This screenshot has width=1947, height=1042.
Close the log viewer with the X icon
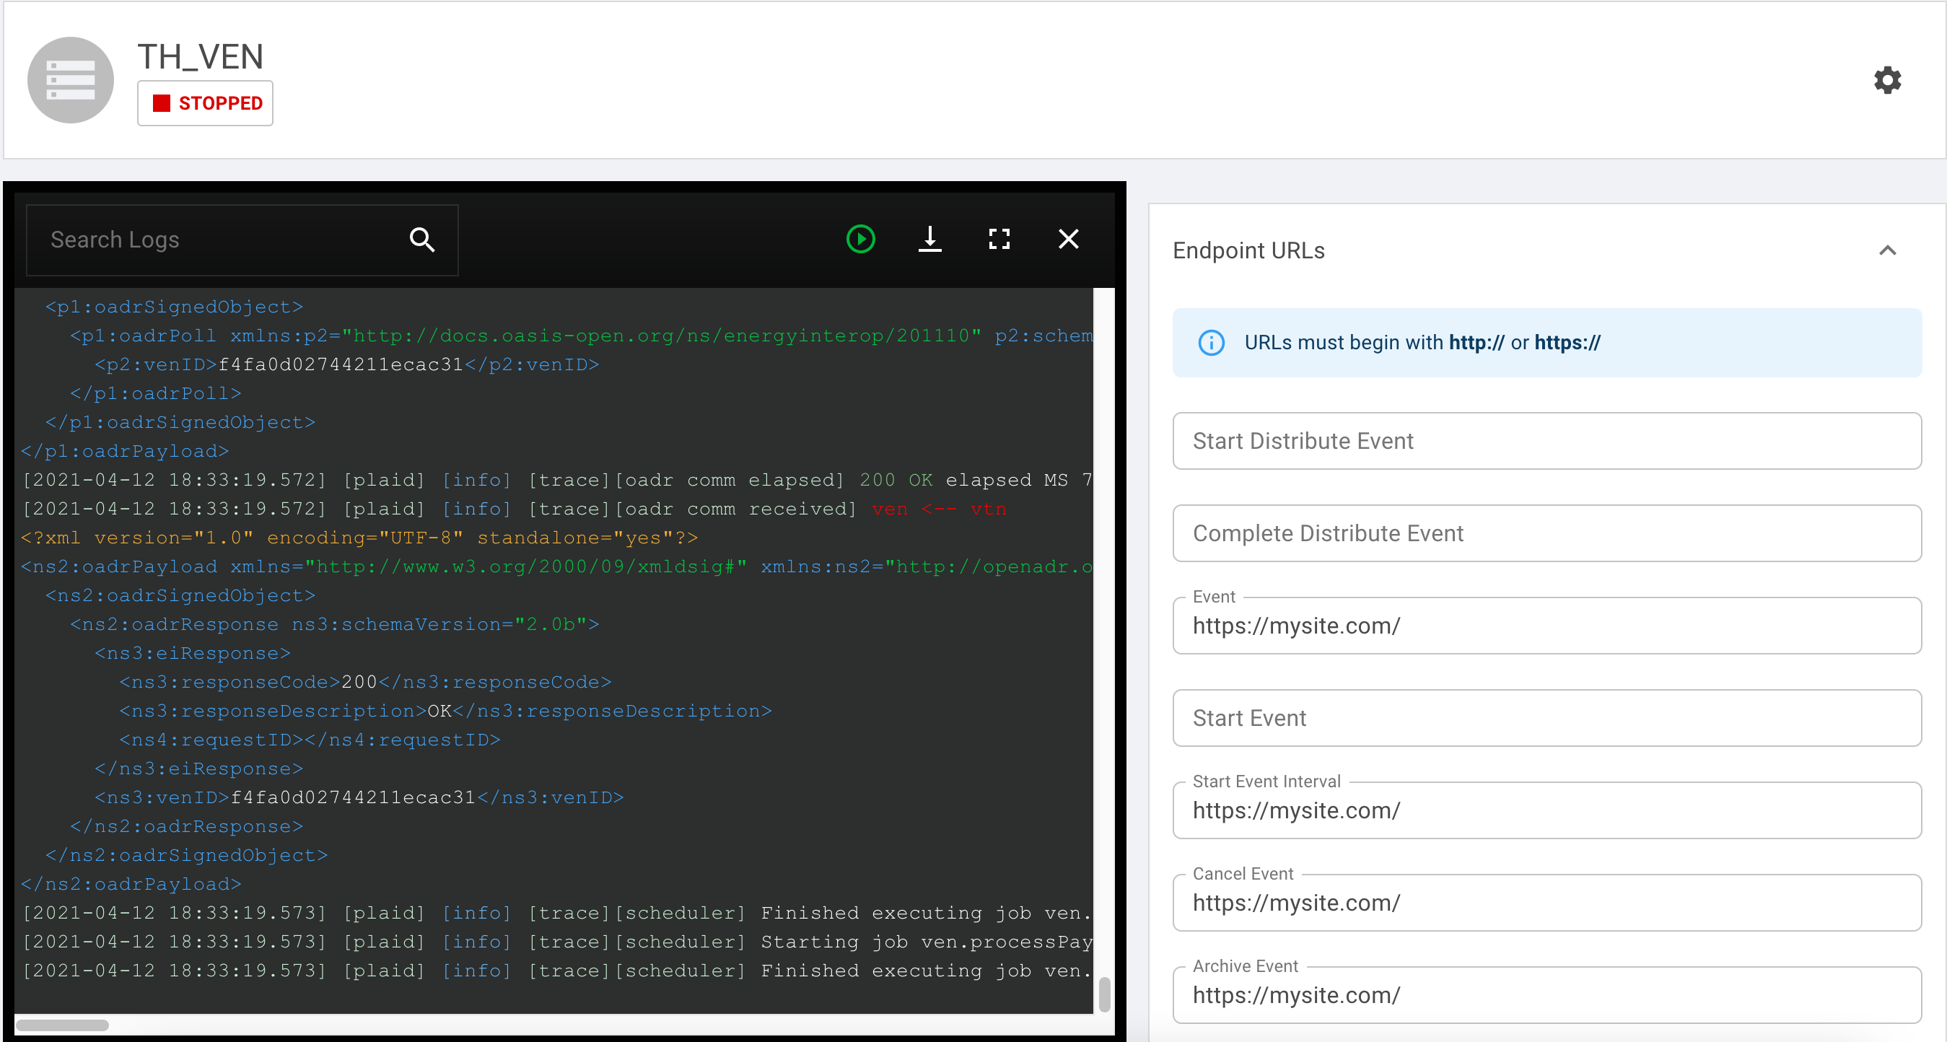pyautogui.click(x=1068, y=240)
